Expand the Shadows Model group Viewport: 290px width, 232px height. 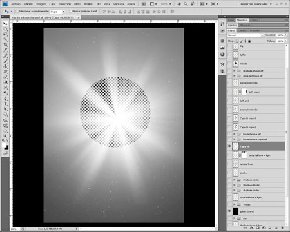(x=235, y=185)
